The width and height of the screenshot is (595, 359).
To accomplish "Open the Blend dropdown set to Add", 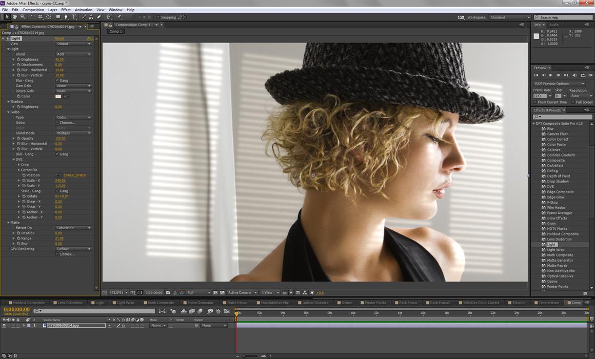I will click(x=73, y=54).
